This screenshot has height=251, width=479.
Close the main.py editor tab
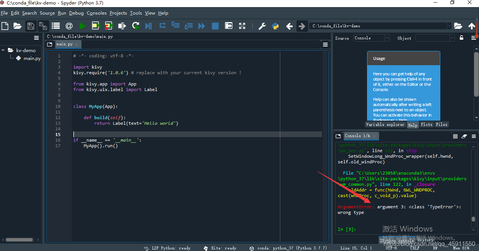(x=77, y=44)
